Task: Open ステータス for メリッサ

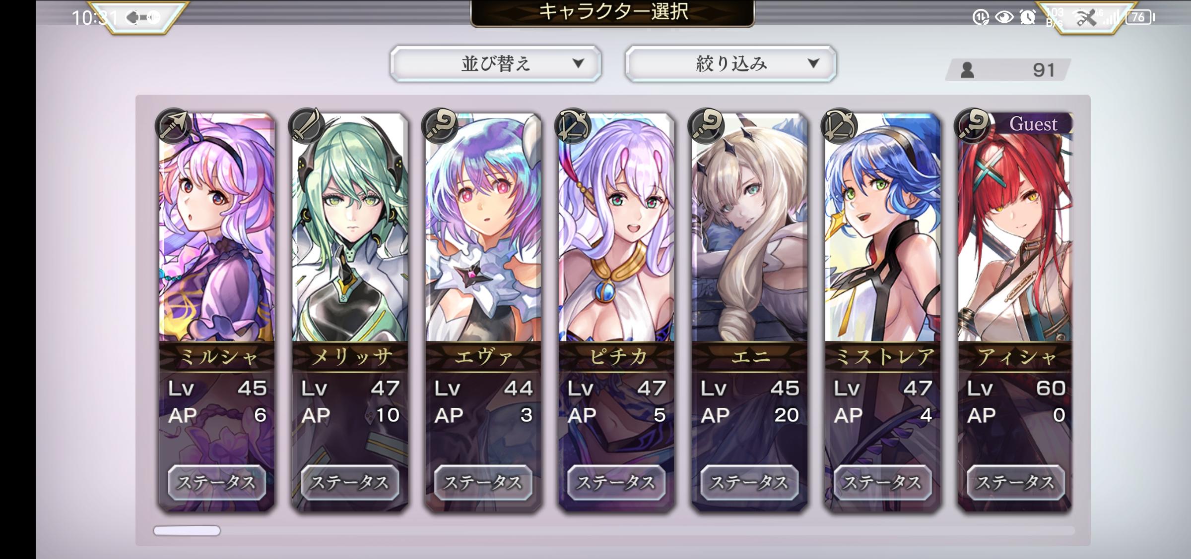Action: 350,482
